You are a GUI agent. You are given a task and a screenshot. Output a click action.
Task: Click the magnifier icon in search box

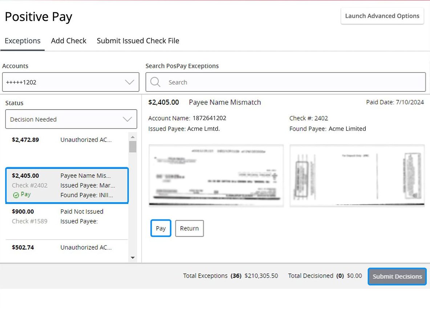click(155, 82)
